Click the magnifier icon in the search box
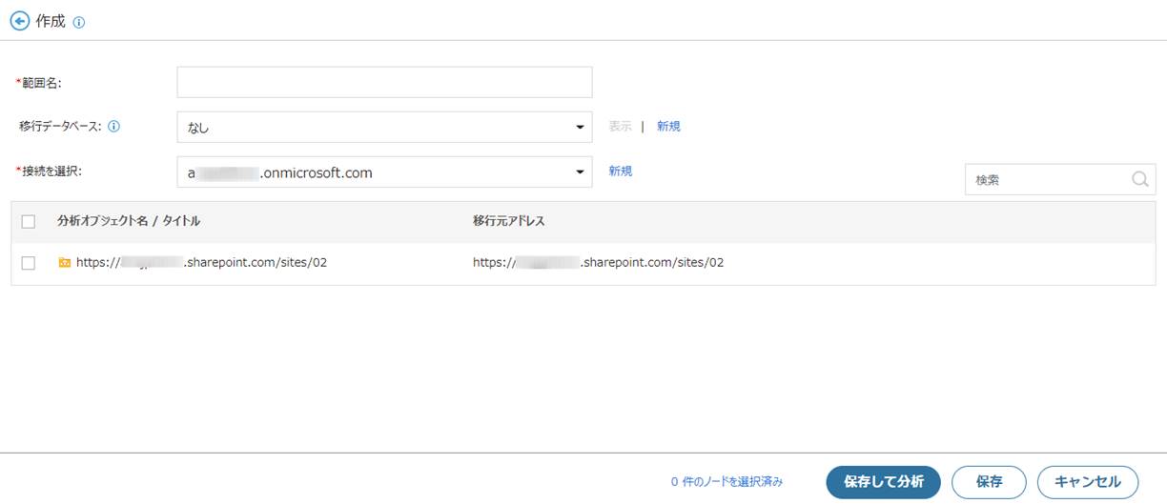This screenshot has height=504, width=1167. [1140, 179]
